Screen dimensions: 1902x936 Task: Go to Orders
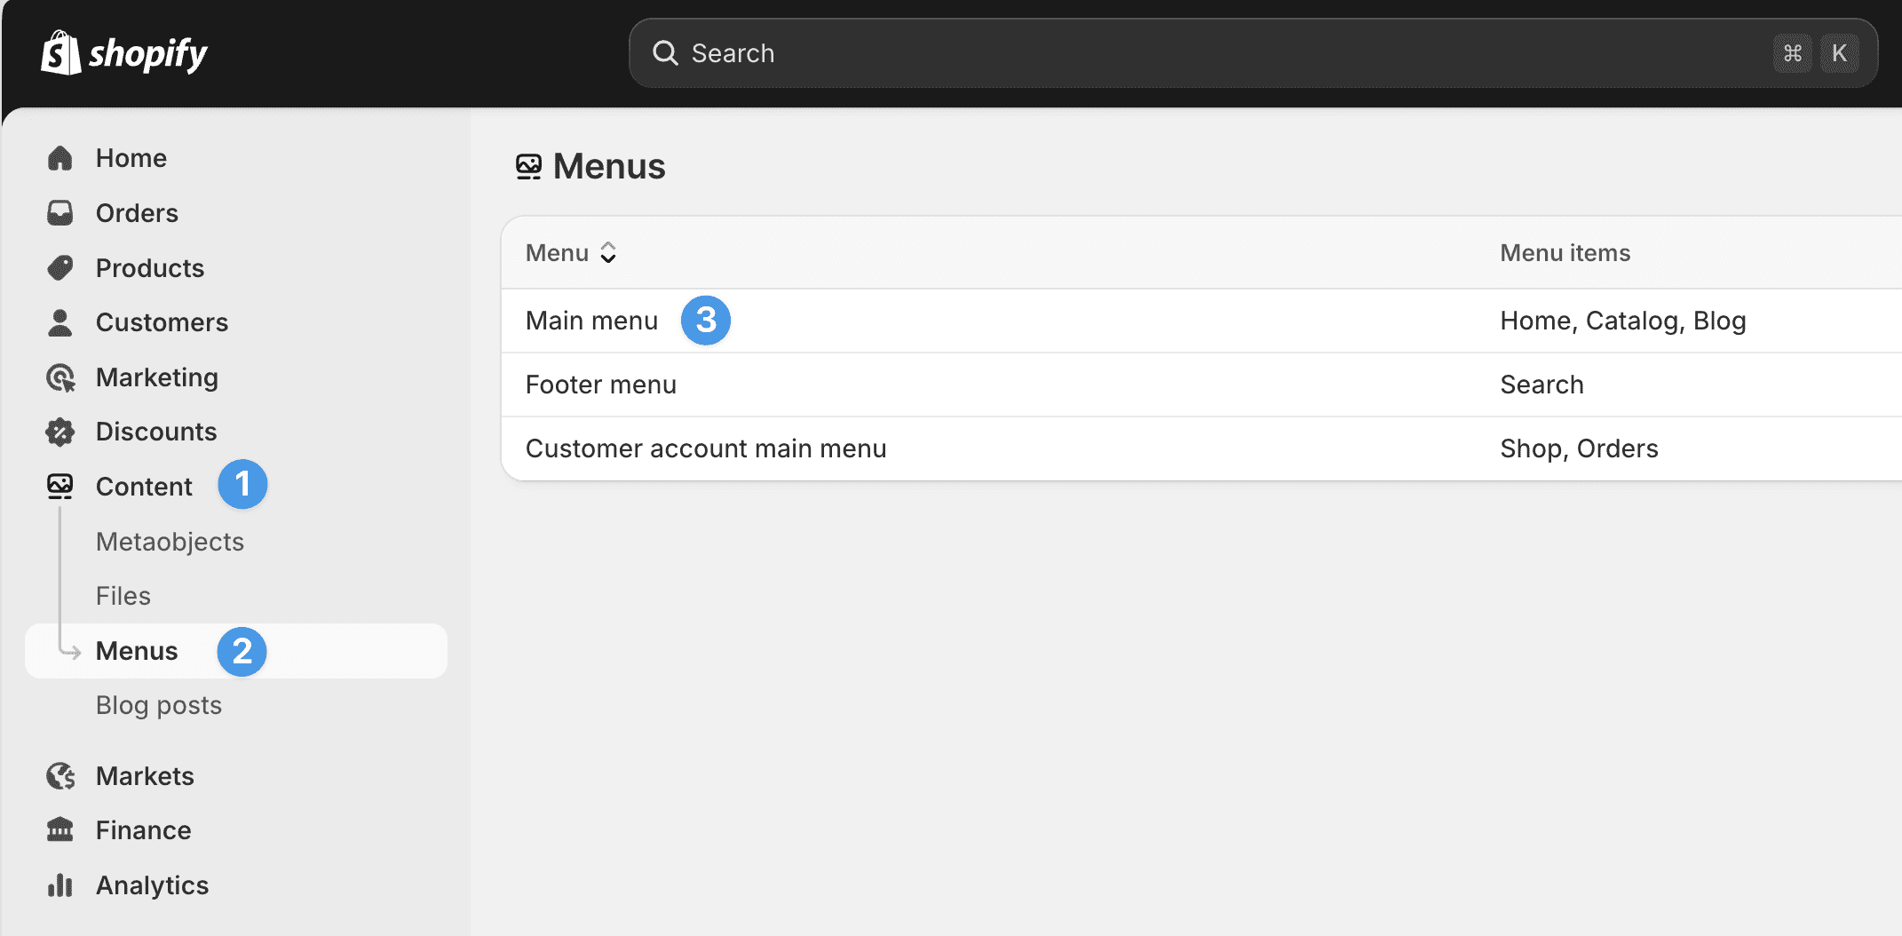tap(137, 213)
